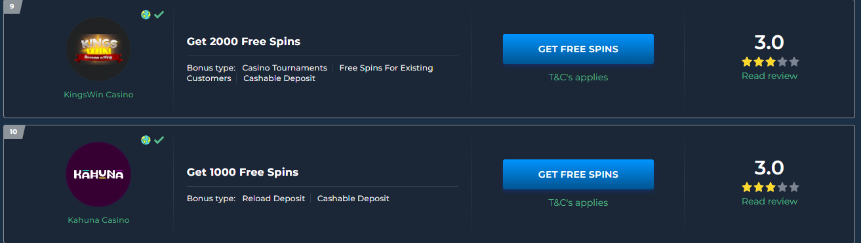
Task: Get free spins from Kahuna Casino
Action: pos(578,174)
